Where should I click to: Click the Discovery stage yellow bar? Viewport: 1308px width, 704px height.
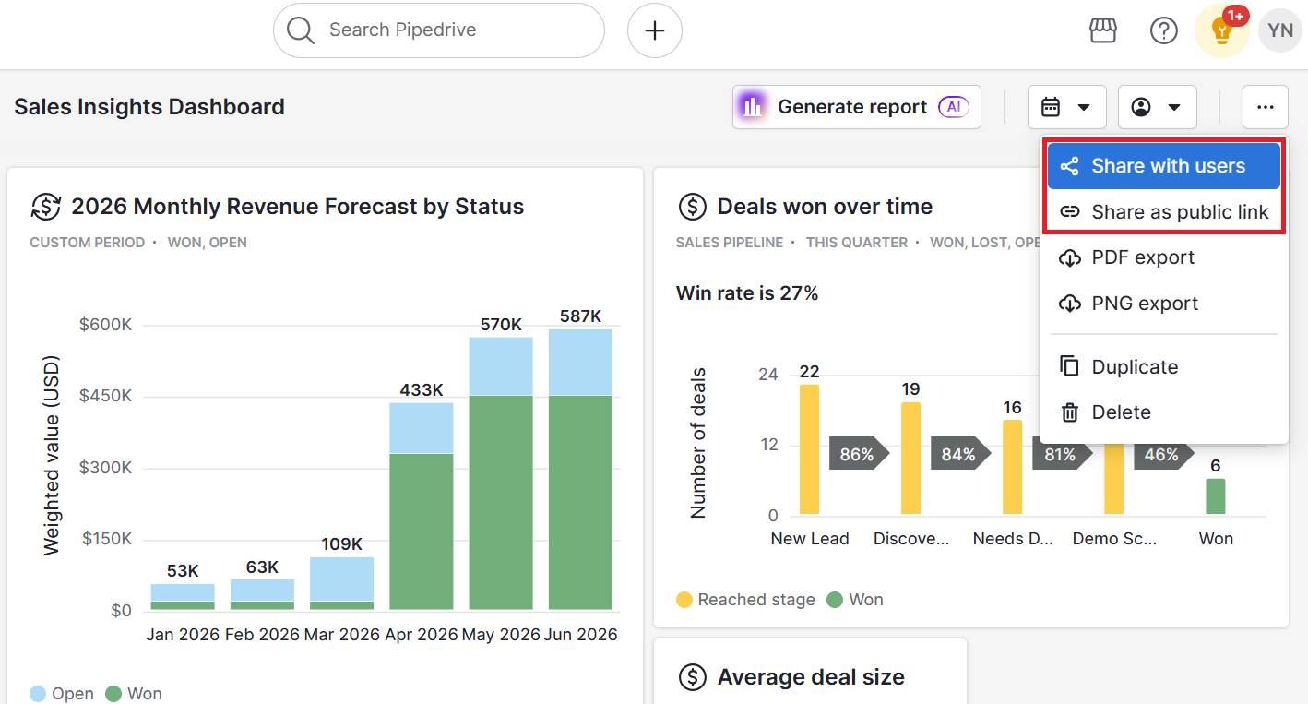pyautogui.click(x=910, y=459)
